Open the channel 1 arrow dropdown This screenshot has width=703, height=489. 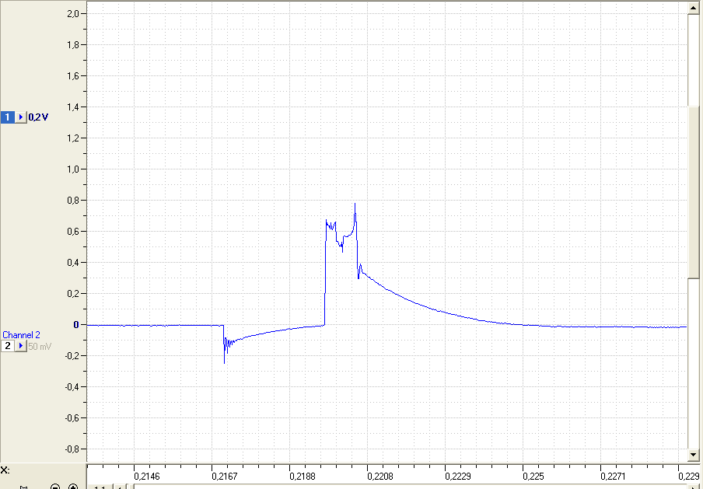click(21, 117)
